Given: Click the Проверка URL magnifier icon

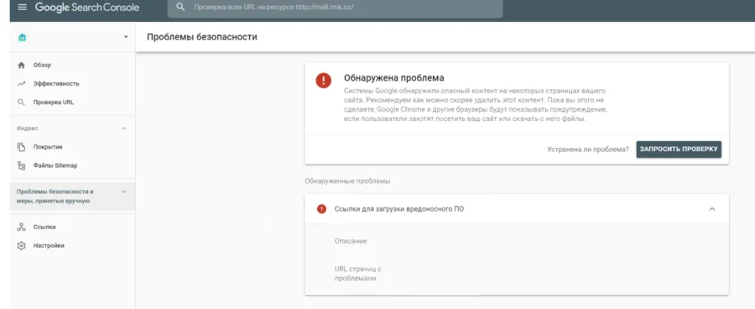Looking at the screenshot, I should click(21, 102).
